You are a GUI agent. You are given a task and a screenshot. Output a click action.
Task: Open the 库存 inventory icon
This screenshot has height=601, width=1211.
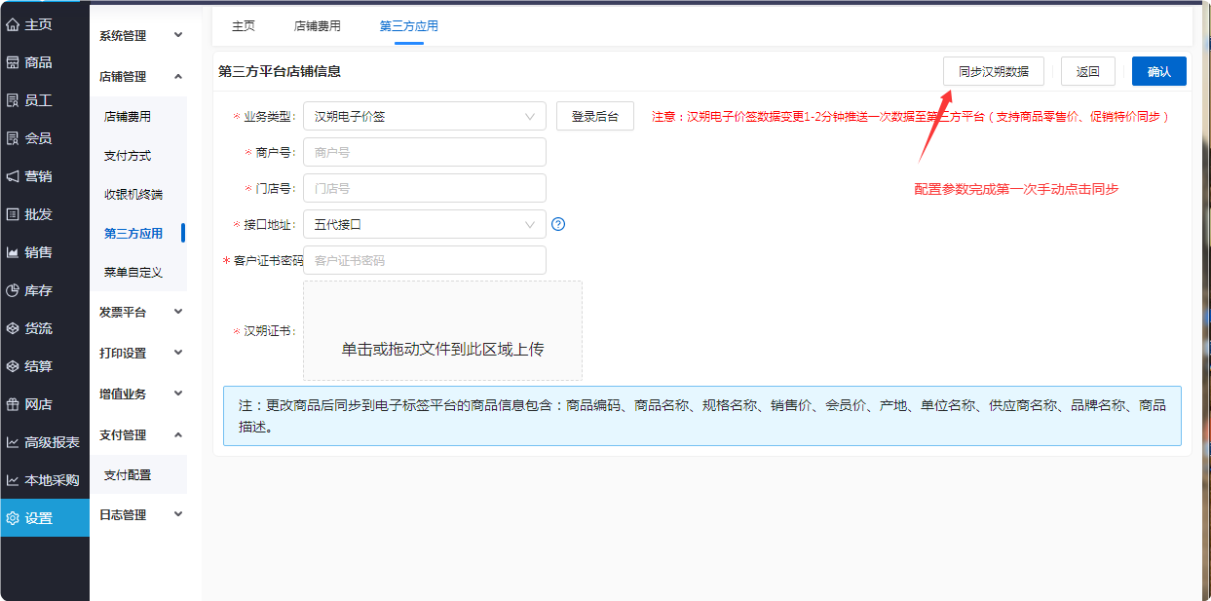(13, 290)
